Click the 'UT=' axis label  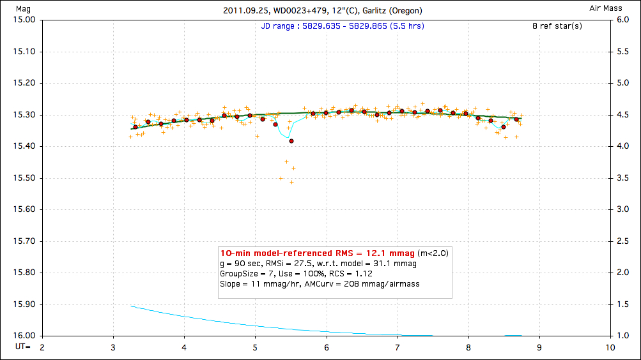[23, 347]
